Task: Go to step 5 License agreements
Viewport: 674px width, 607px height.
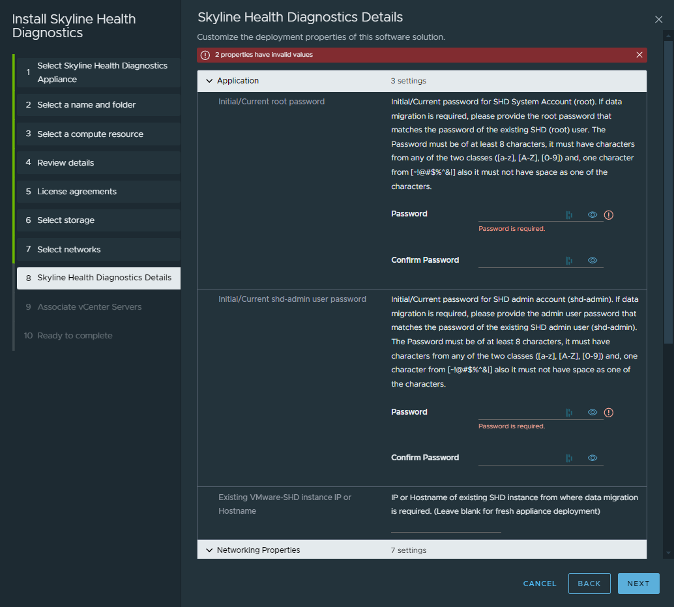Action: [x=98, y=191]
